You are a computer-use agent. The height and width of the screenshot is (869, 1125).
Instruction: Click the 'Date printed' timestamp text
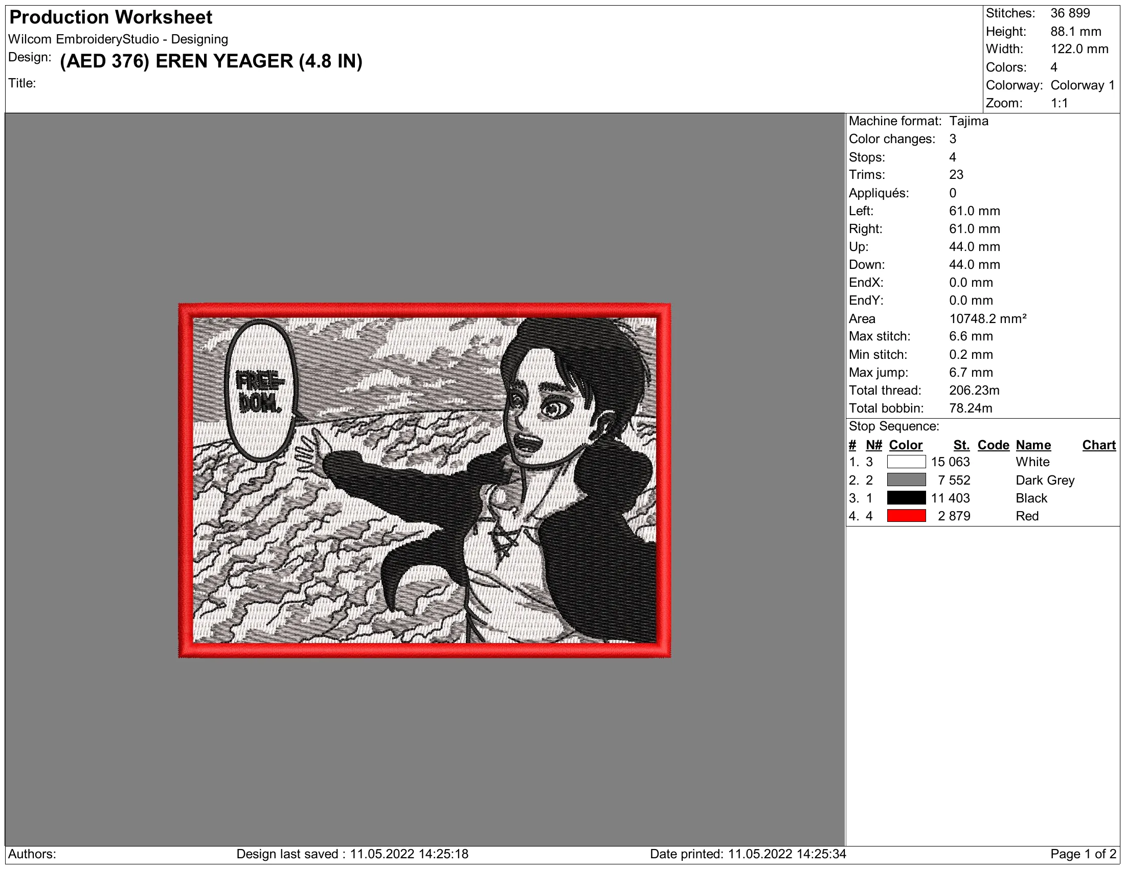pyautogui.click(x=748, y=854)
